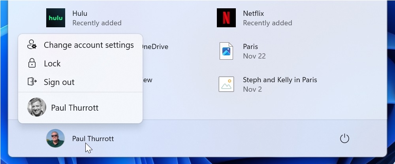395x164 pixels.
Task: Click the Paul Thurrott name beside the cursor
Action: pos(93,139)
